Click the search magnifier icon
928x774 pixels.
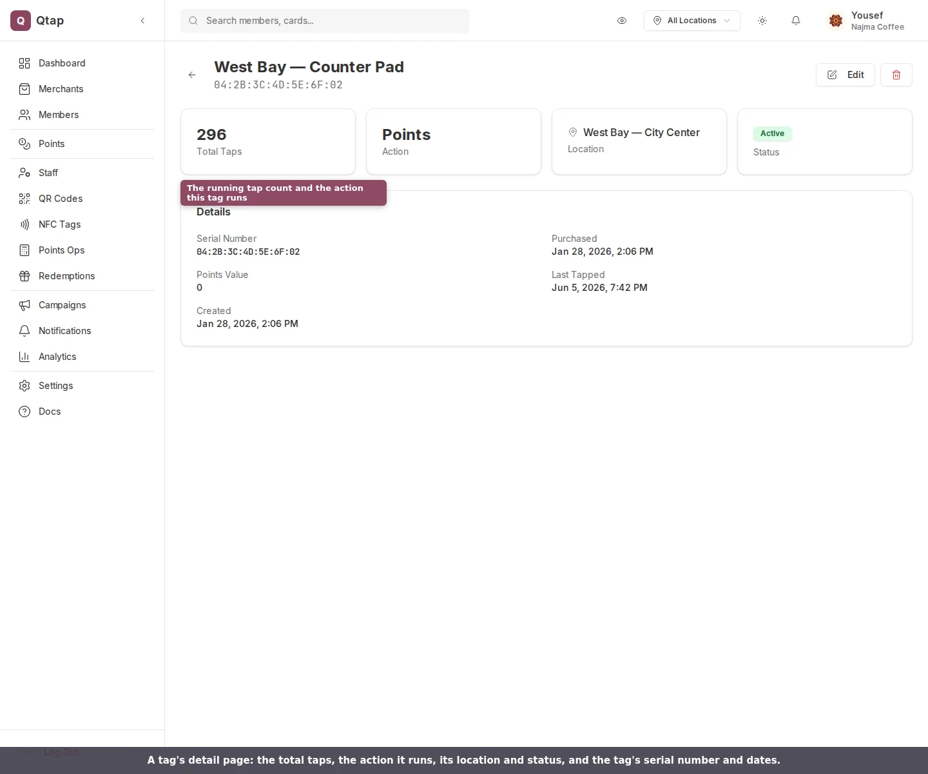click(x=193, y=21)
